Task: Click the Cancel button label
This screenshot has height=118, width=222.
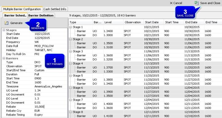Action: click(178, 3)
